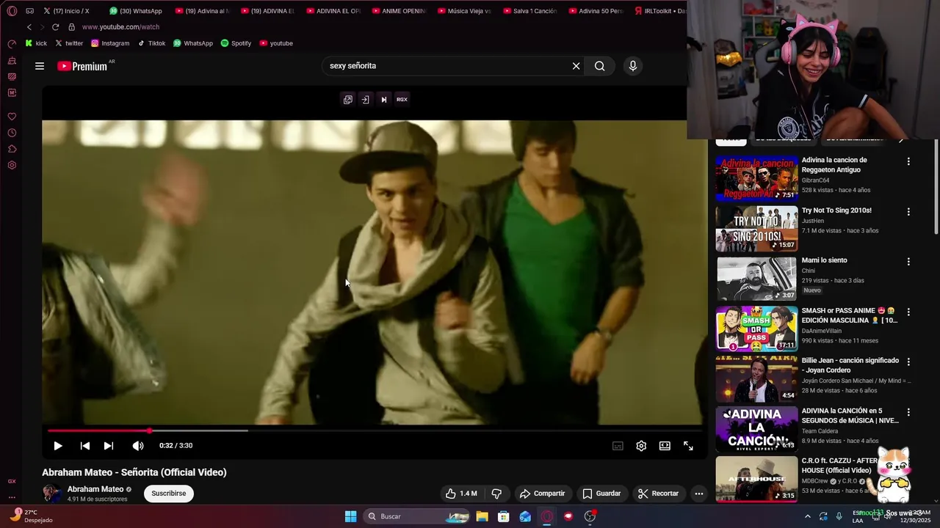Go back with browser back arrow

tap(29, 27)
